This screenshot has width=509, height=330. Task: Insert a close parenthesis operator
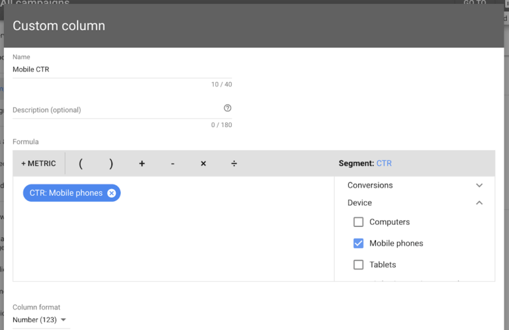(111, 163)
